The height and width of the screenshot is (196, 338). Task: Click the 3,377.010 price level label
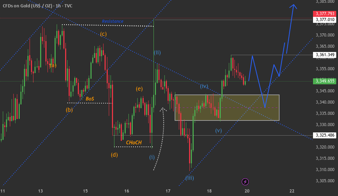pos(325,20)
